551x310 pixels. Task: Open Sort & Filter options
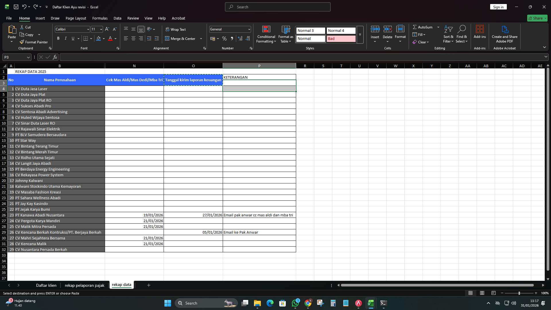[x=448, y=34]
